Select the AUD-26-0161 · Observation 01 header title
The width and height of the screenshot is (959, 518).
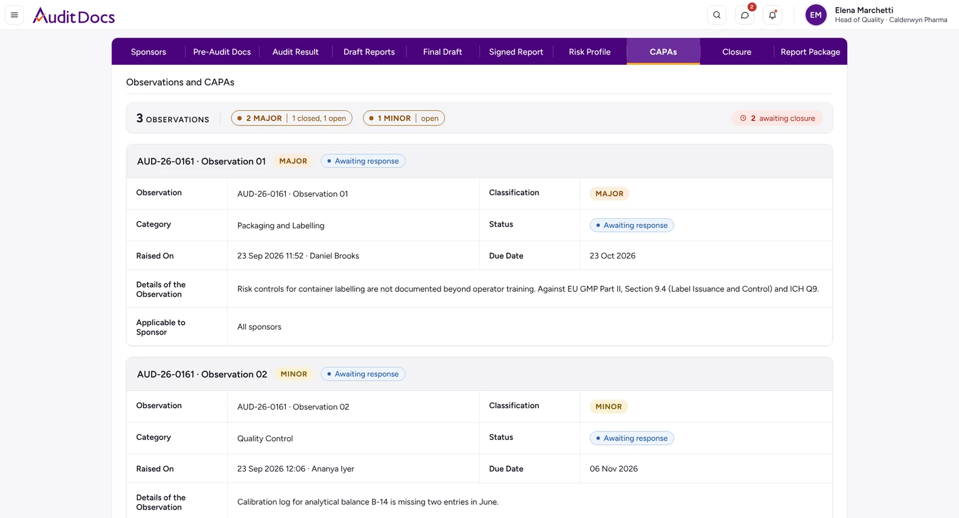(201, 161)
